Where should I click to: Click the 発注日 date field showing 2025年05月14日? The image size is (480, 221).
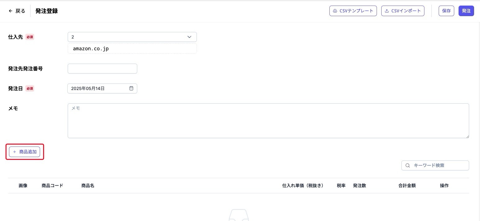pyautogui.click(x=99, y=88)
